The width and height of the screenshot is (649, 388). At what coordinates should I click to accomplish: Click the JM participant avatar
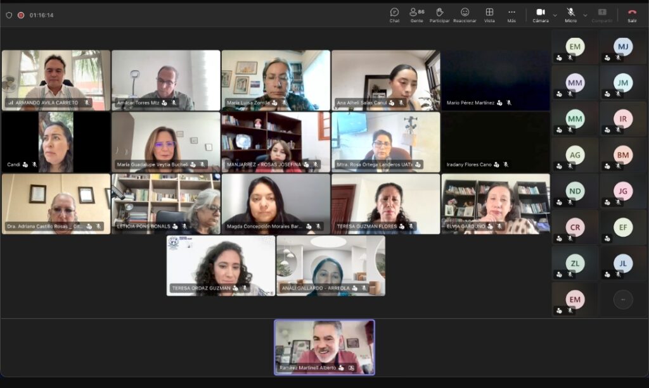click(x=623, y=83)
